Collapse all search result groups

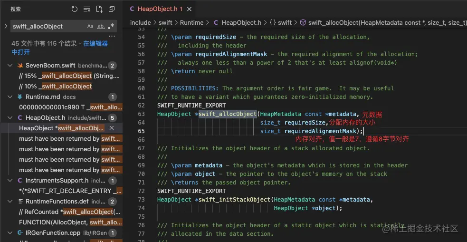112,9
